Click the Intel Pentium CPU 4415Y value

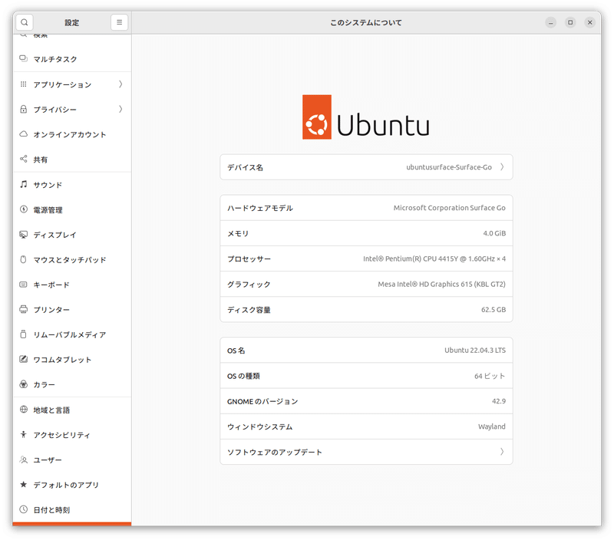point(434,258)
